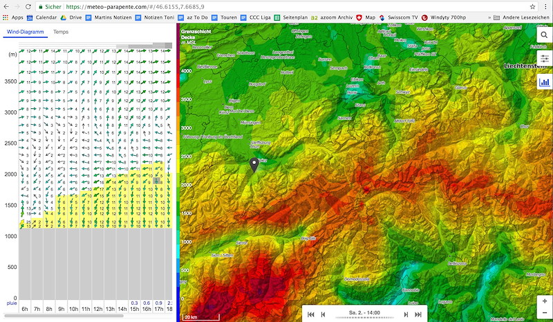Open the Apps bookmark grid

(x=12, y=17)
